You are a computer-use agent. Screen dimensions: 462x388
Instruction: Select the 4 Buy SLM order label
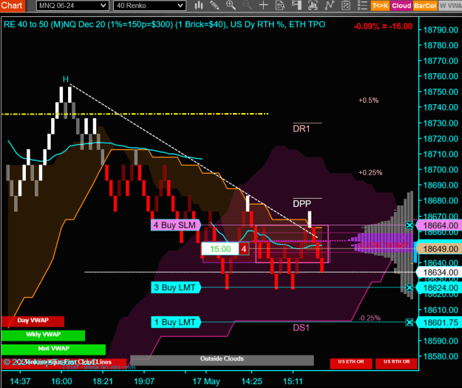(x=176, y=225)
